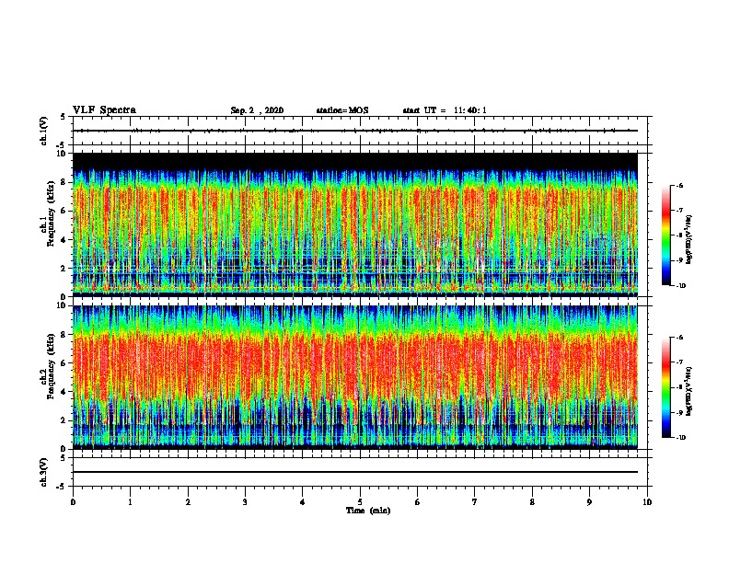Viewport: 729px width, 563px height.
Task: Click the "-6" tick on ch.1 colorbar
Action: [x=679, y=186]
